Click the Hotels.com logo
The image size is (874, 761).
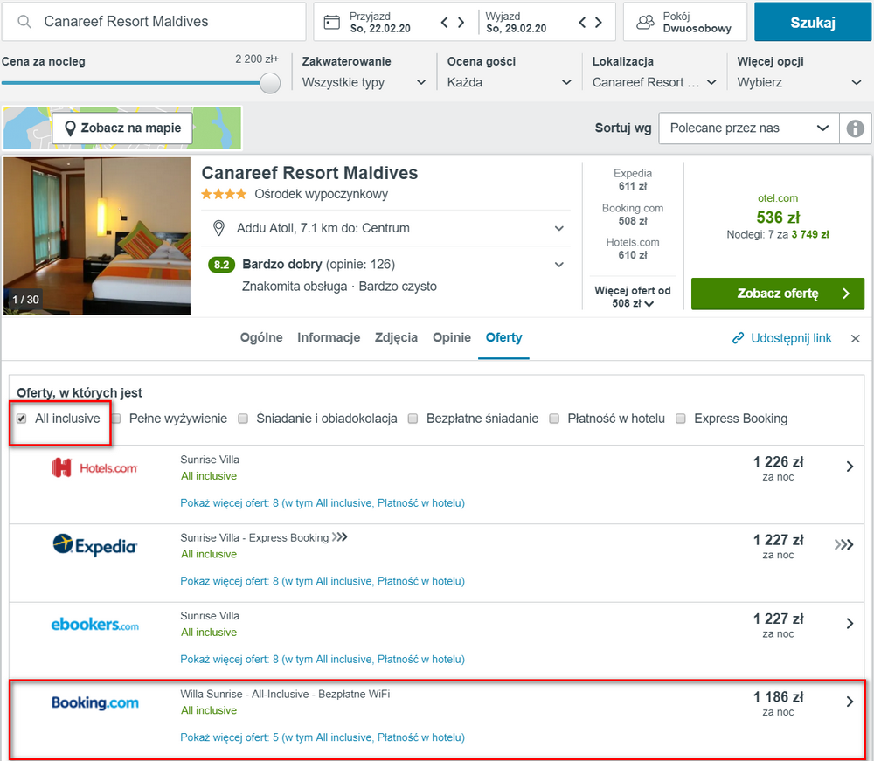(94, 468)
